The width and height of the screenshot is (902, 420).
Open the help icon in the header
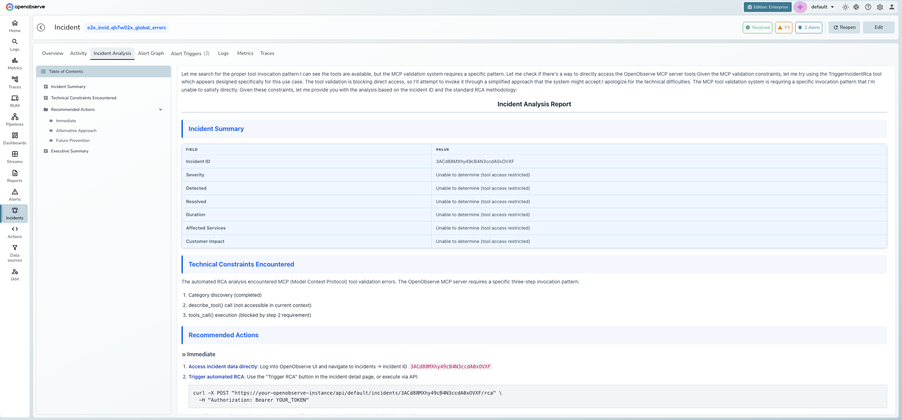click(868, 7)
